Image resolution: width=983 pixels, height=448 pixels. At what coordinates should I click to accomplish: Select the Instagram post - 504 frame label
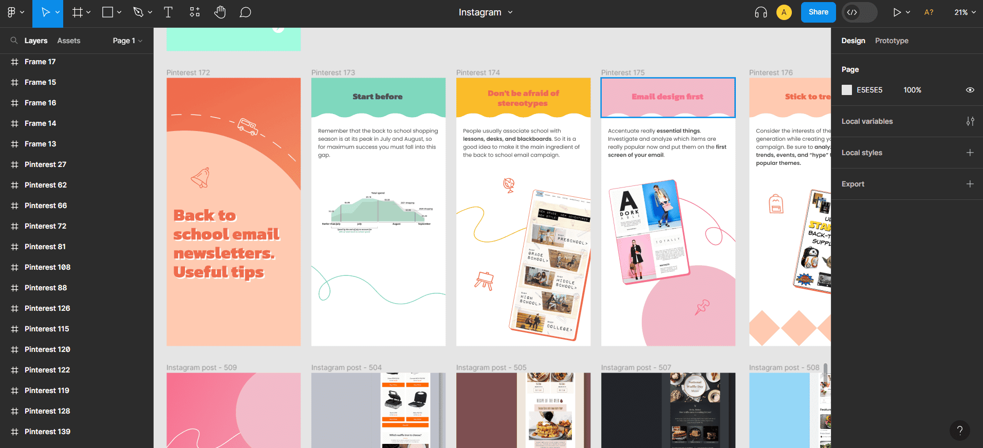click(346, 367)
